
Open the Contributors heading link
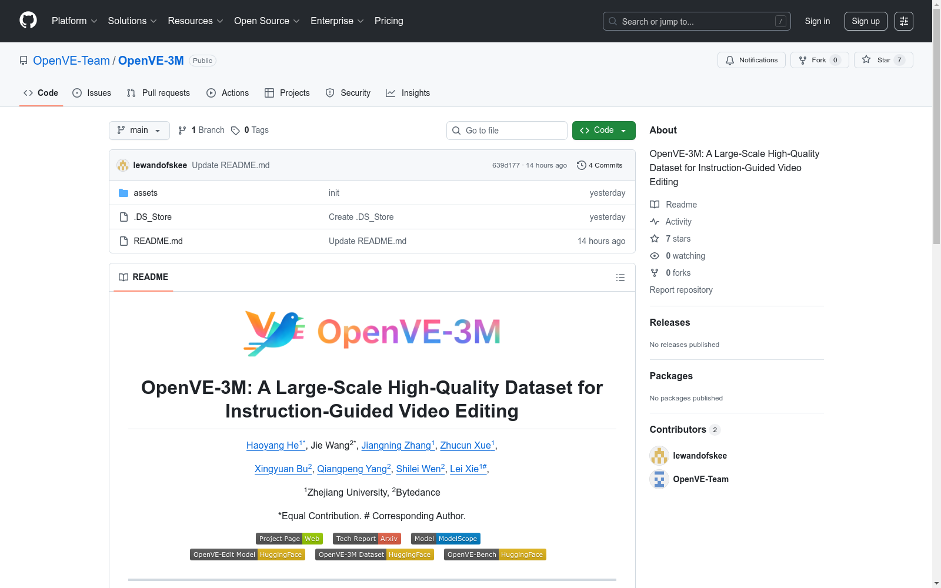(x=685, y=429)
